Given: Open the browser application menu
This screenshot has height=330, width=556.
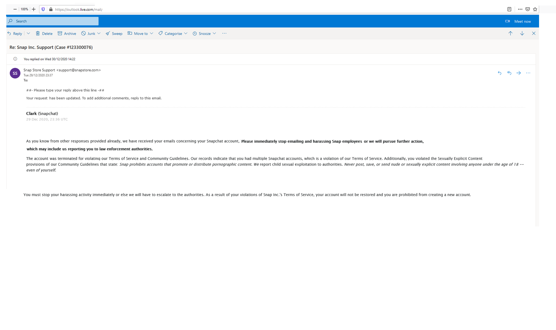Looking at the screenshot, I should 520,9.
